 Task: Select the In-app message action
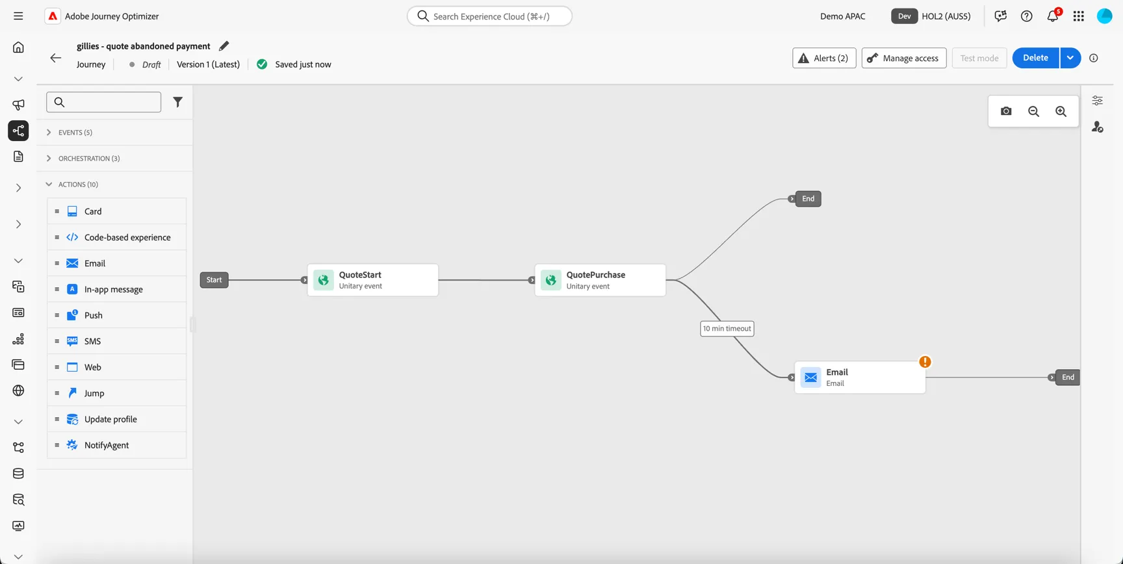pyautogui.click(x=117, y=289)
